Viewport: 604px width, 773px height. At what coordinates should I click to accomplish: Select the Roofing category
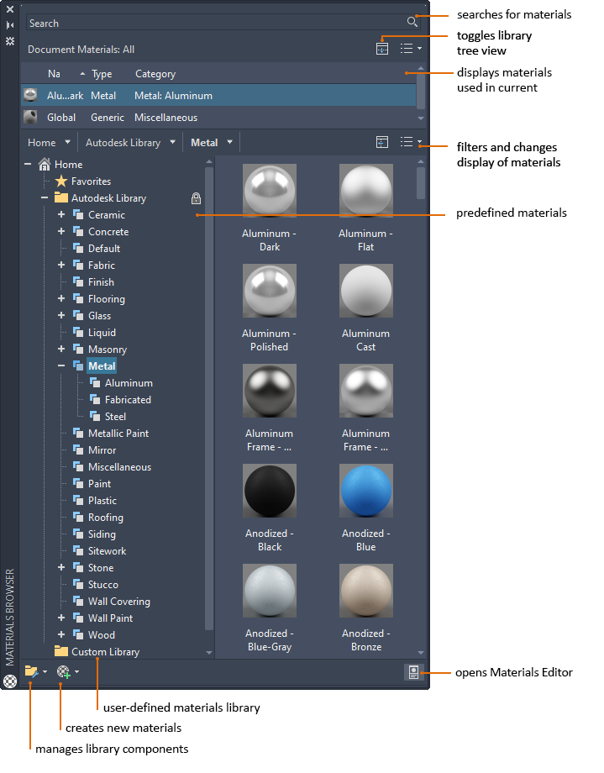106,518
